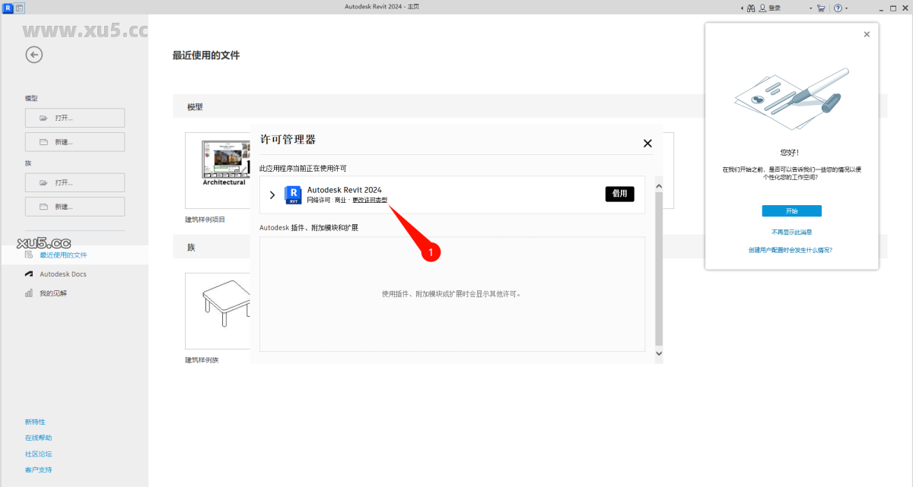Open the Help dropdown arrow in title bar
Image resolution: width=913 pixels, height=487 pixels.
(x=845, y=6)
